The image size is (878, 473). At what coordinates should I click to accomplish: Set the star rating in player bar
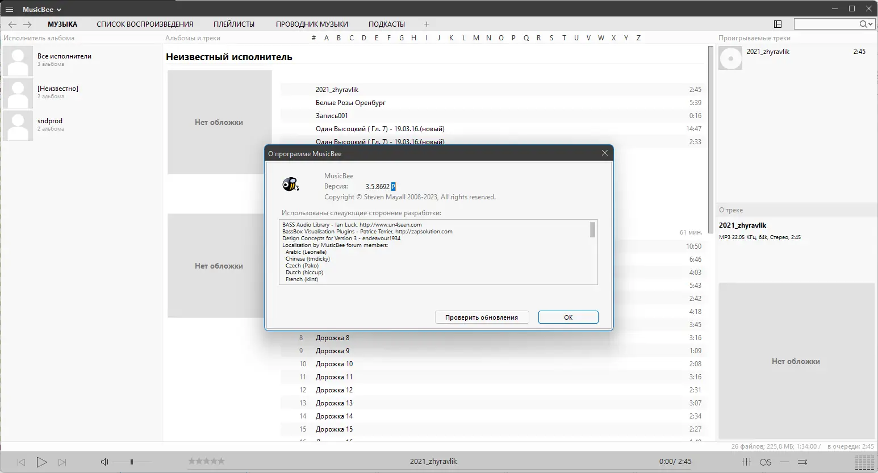point(206,461)
